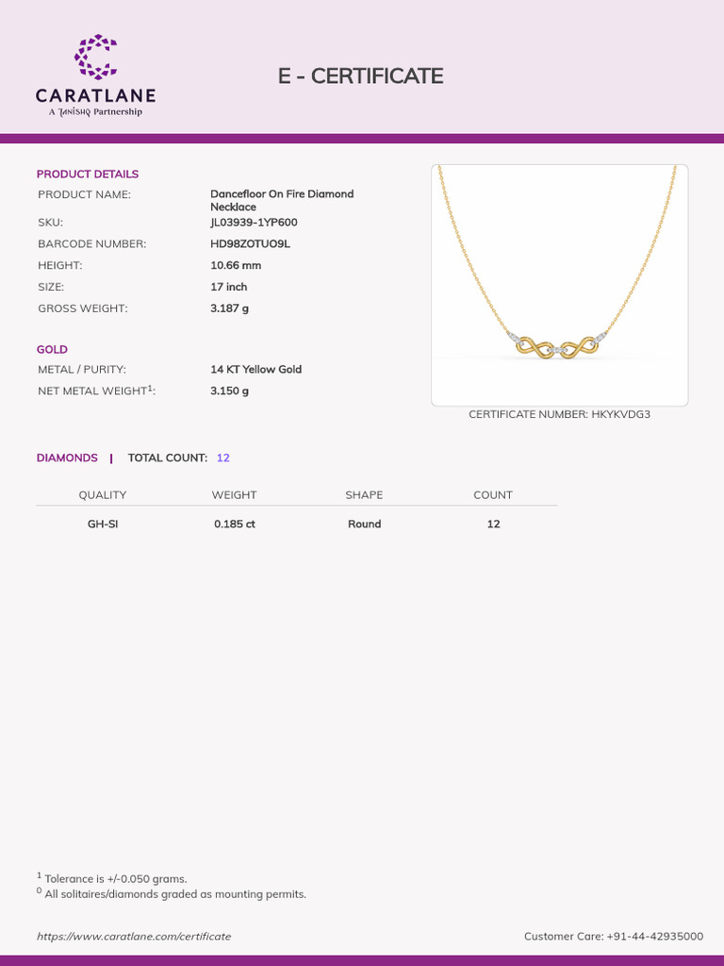The width and height of the screenshot is (724, 966).
Task: Click the SIZE: label
Action: pyautogui.click(x=51, y=287)
